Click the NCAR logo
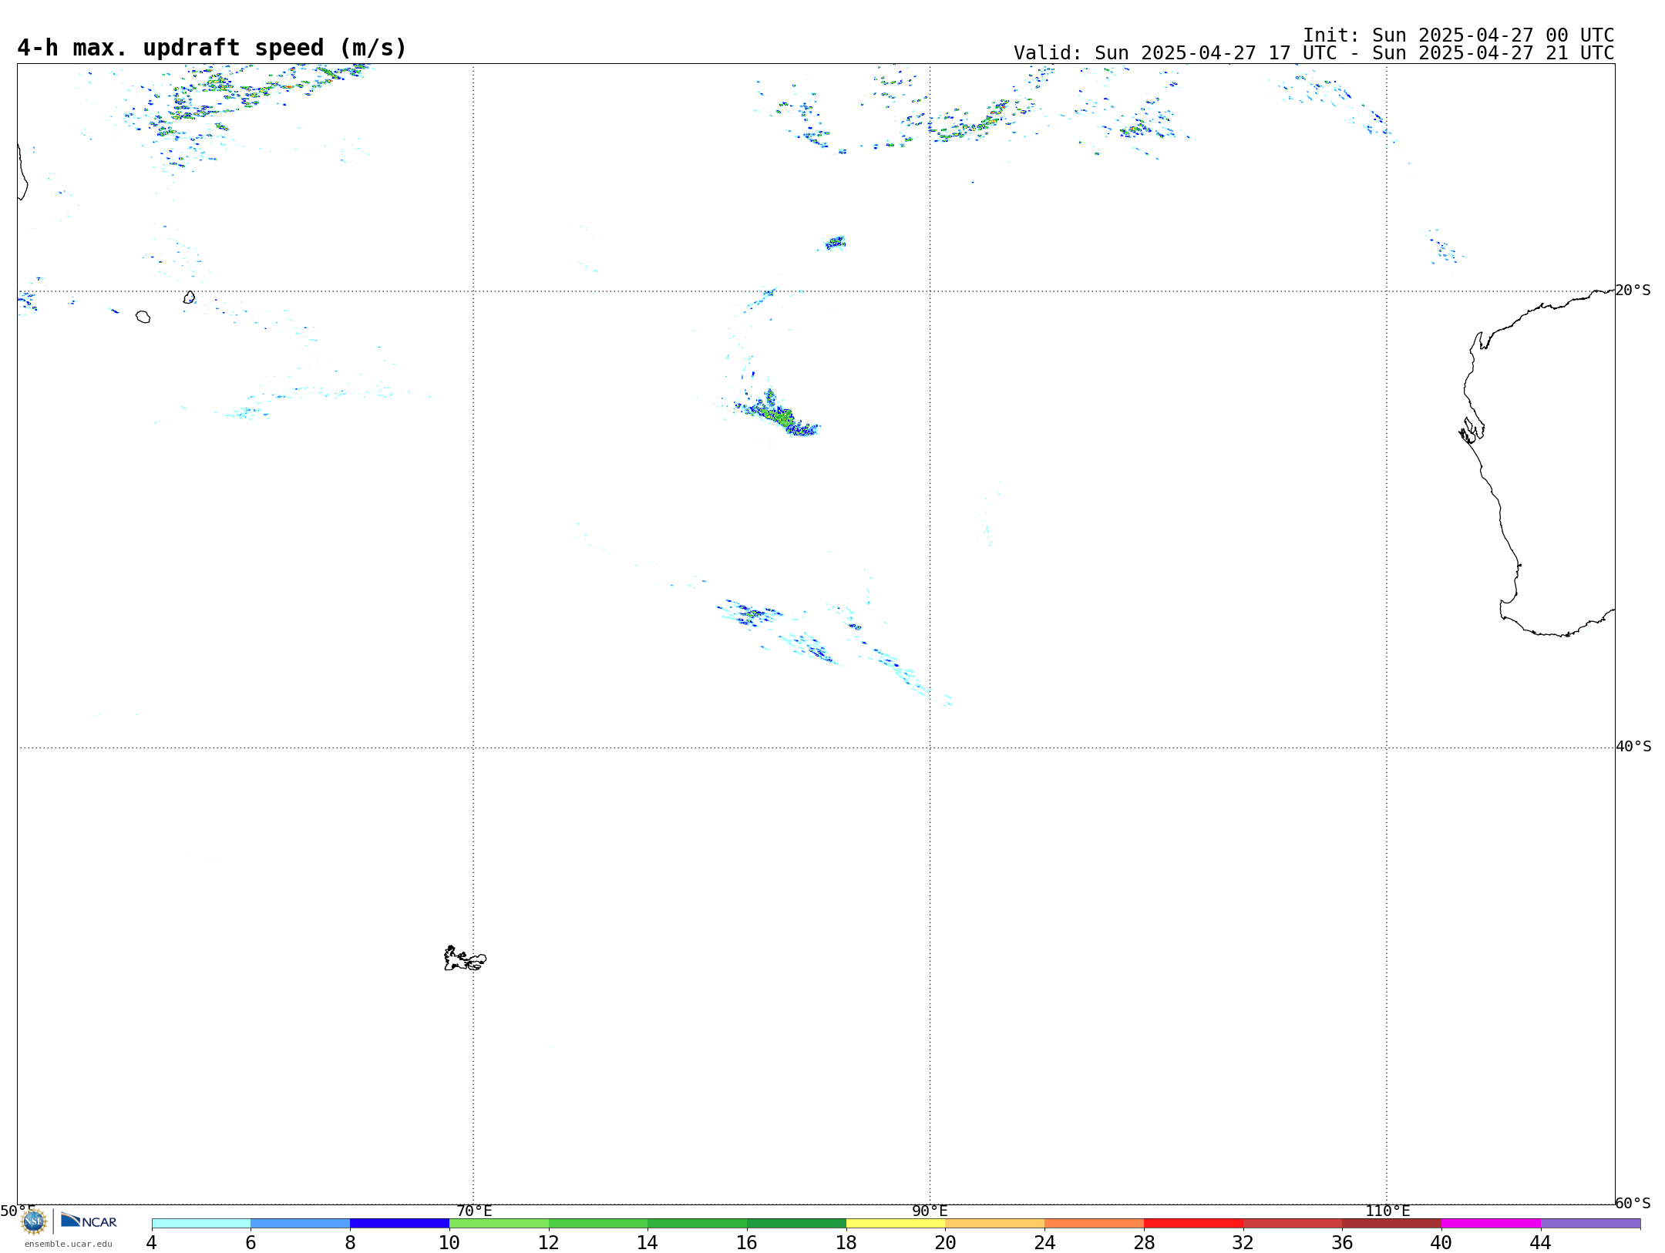 pos(89,1221)
